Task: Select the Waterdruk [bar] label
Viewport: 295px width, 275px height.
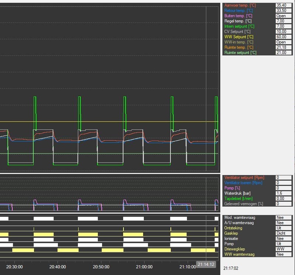Action: click(x=237, y=194)
